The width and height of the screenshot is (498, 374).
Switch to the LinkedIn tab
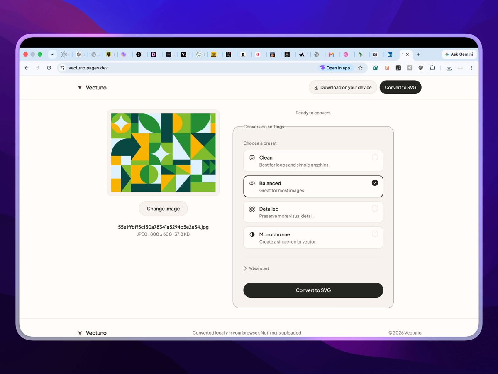click(x=390, y=54)
